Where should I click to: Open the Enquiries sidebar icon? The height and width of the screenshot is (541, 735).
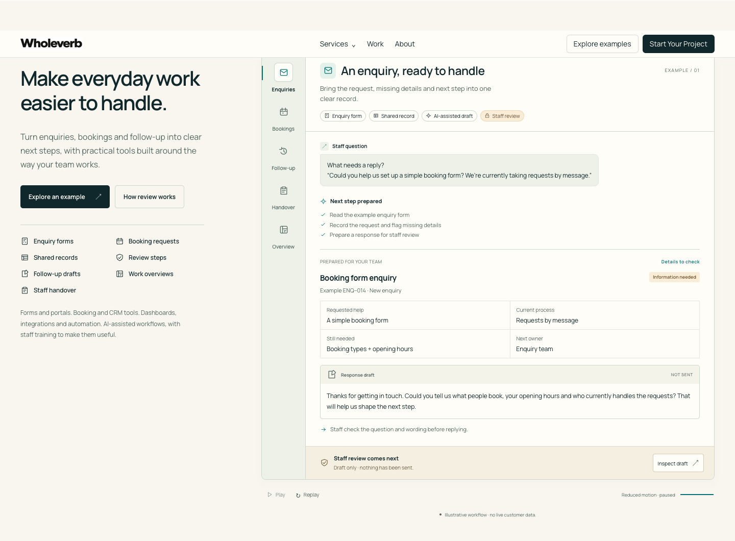283,72
